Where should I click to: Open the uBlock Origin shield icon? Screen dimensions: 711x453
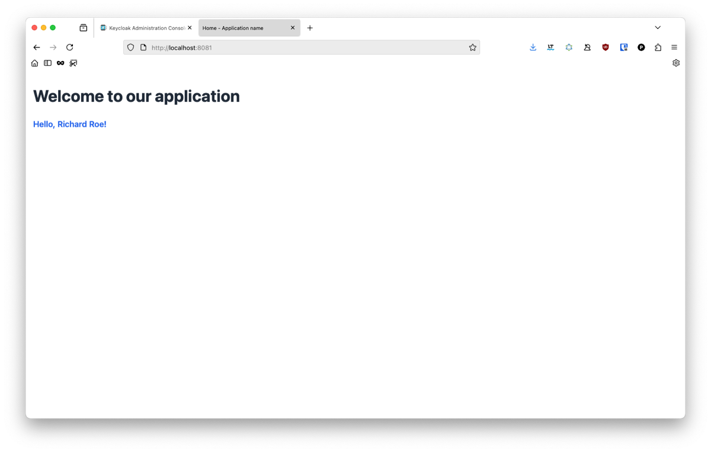pos(605,47)
